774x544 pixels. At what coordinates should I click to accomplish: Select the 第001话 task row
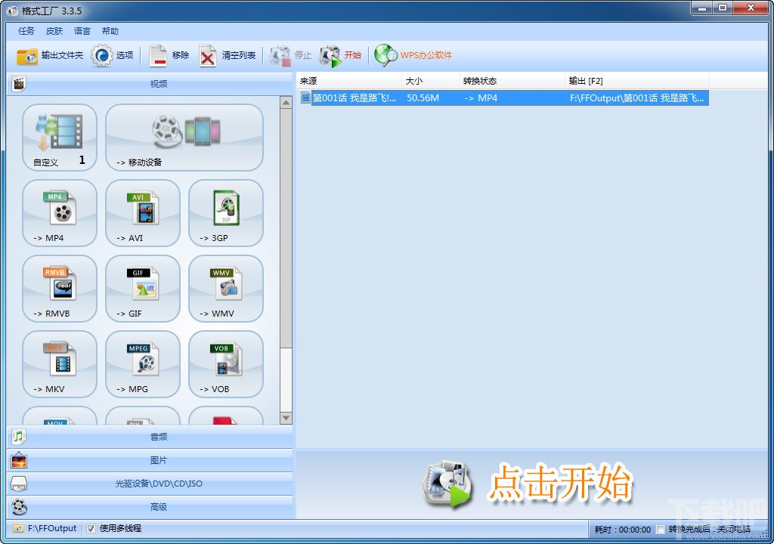click(503, 97)
